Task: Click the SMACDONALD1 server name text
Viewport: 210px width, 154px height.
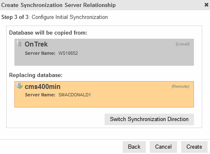Action: 75,95
